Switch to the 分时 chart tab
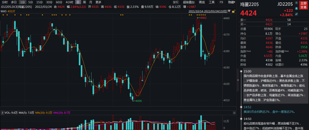 pos(5,2)
